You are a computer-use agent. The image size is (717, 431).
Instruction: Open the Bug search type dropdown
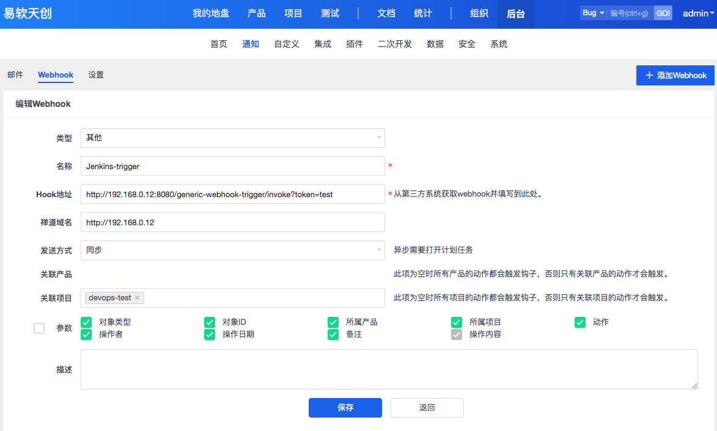pyautogui.click(x=593, y=13)
